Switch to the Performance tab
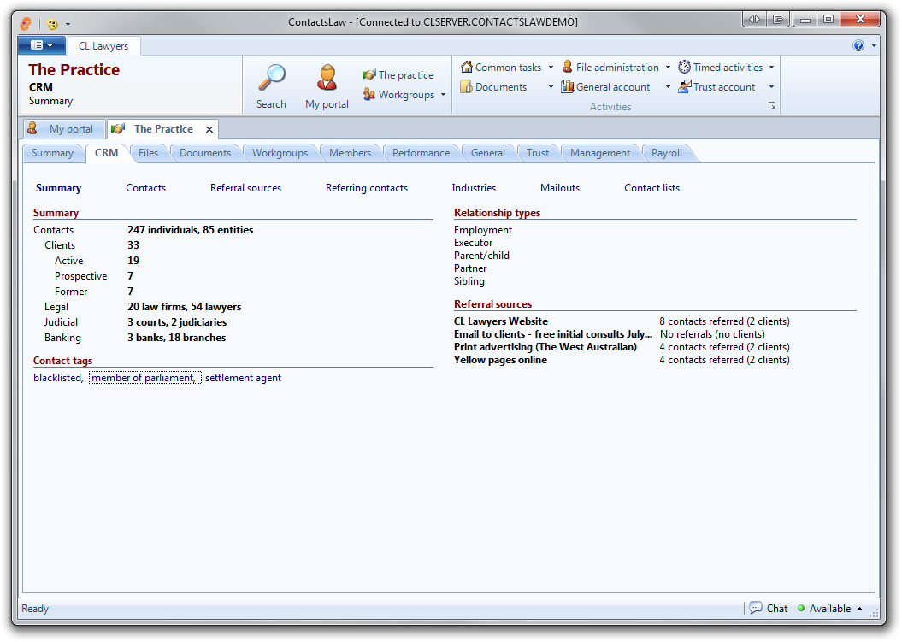The image size is (902, 642). [x=422, y=153]
